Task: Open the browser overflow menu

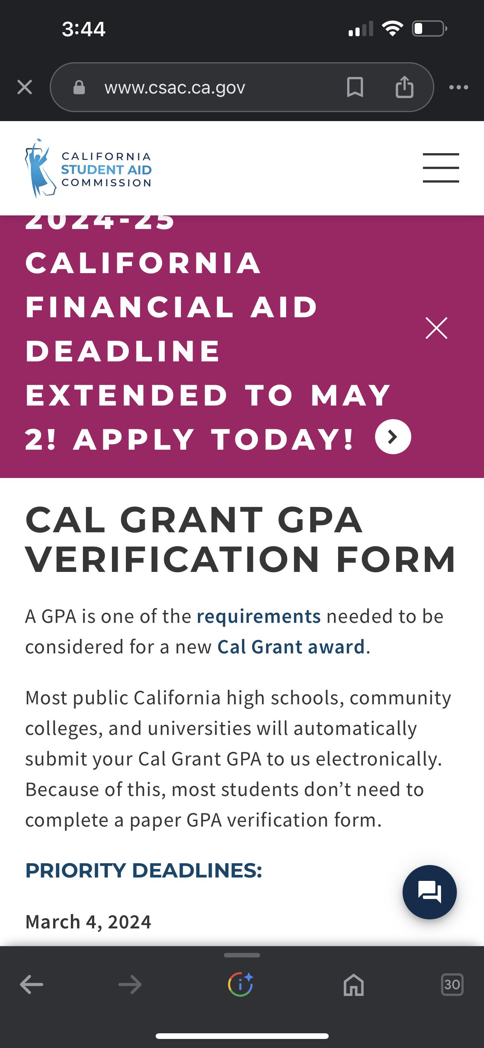Action: click(458, 87)
